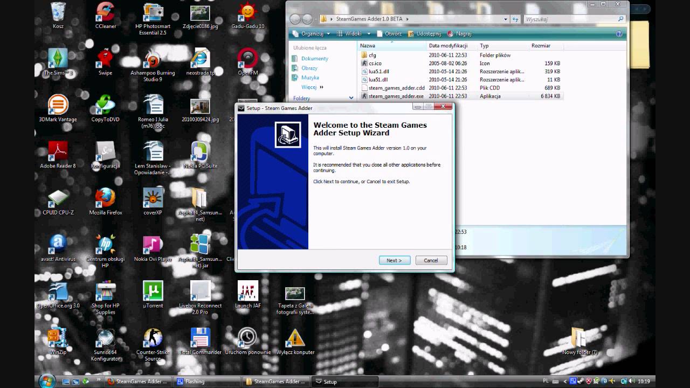Open the Kosz recycle bin icon

[x=58, y=16]
